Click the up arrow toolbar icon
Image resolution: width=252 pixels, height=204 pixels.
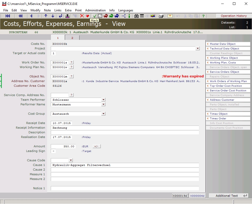click(46, 16)
